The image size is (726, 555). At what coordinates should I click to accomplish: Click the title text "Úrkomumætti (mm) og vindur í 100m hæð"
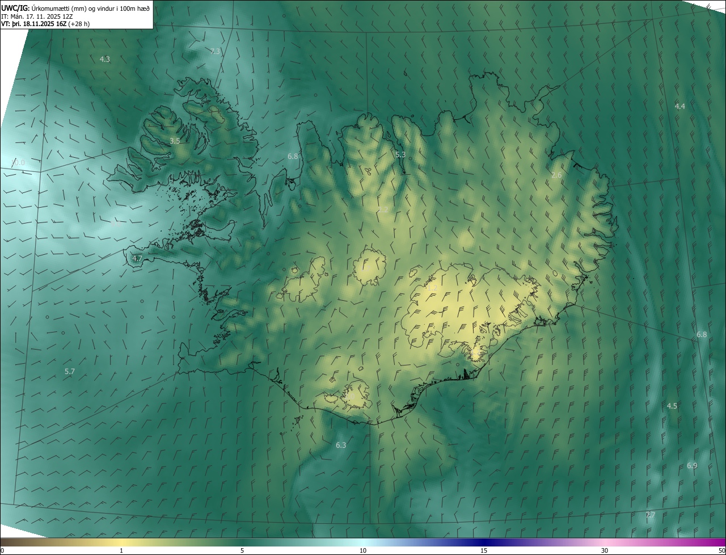point(91,8)
